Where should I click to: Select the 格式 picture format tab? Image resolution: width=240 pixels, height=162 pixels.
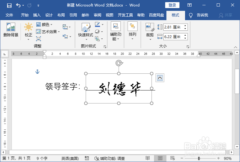coord(175,15)
